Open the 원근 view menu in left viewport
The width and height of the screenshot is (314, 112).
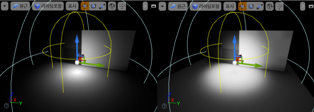coord(20,6)
